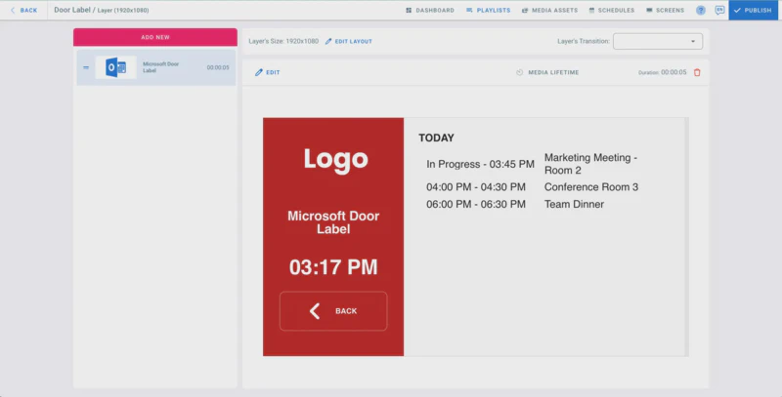The height and width of the screenshot is (397, 782).
Task: Click the Door Label breadcrumb title
Action: (71, 10)
